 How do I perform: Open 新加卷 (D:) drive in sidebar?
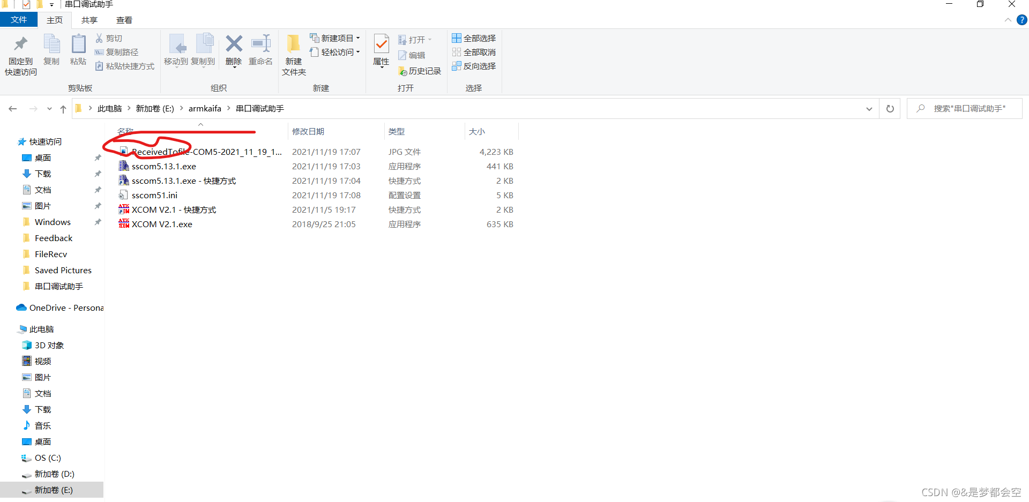click(54, 474)
